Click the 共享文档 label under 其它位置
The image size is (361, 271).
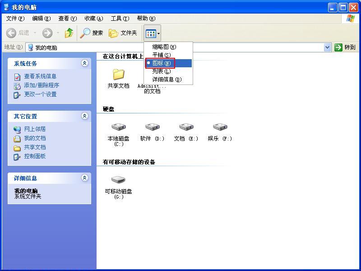coord(35,147)
